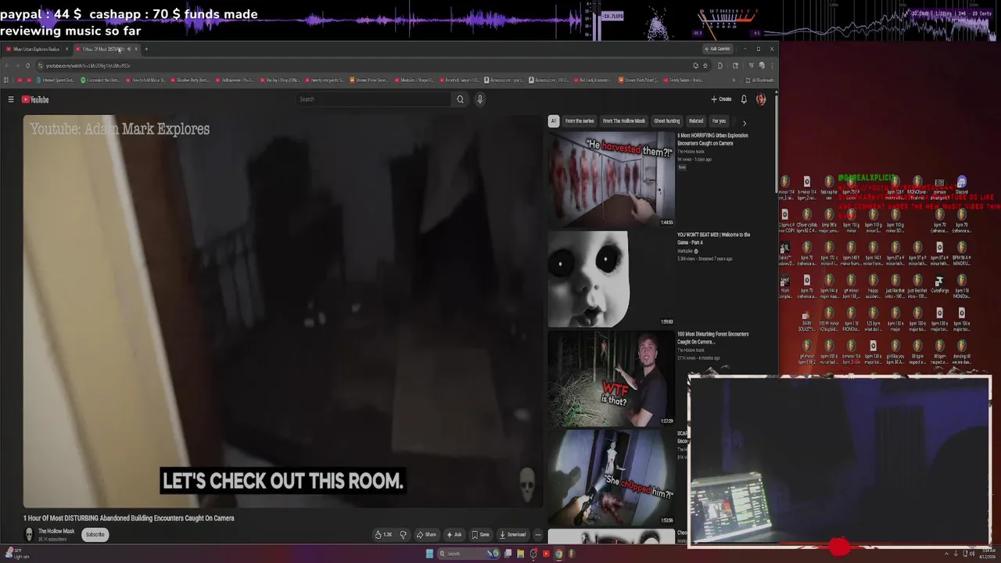This screenshot has width=1001, height=563.
Task: Open more actions ellipsis under video
Action: (537, 535)
